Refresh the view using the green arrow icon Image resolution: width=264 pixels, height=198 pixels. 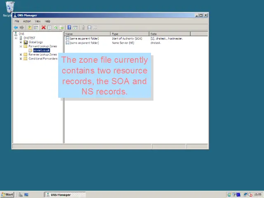pos(56,28)
